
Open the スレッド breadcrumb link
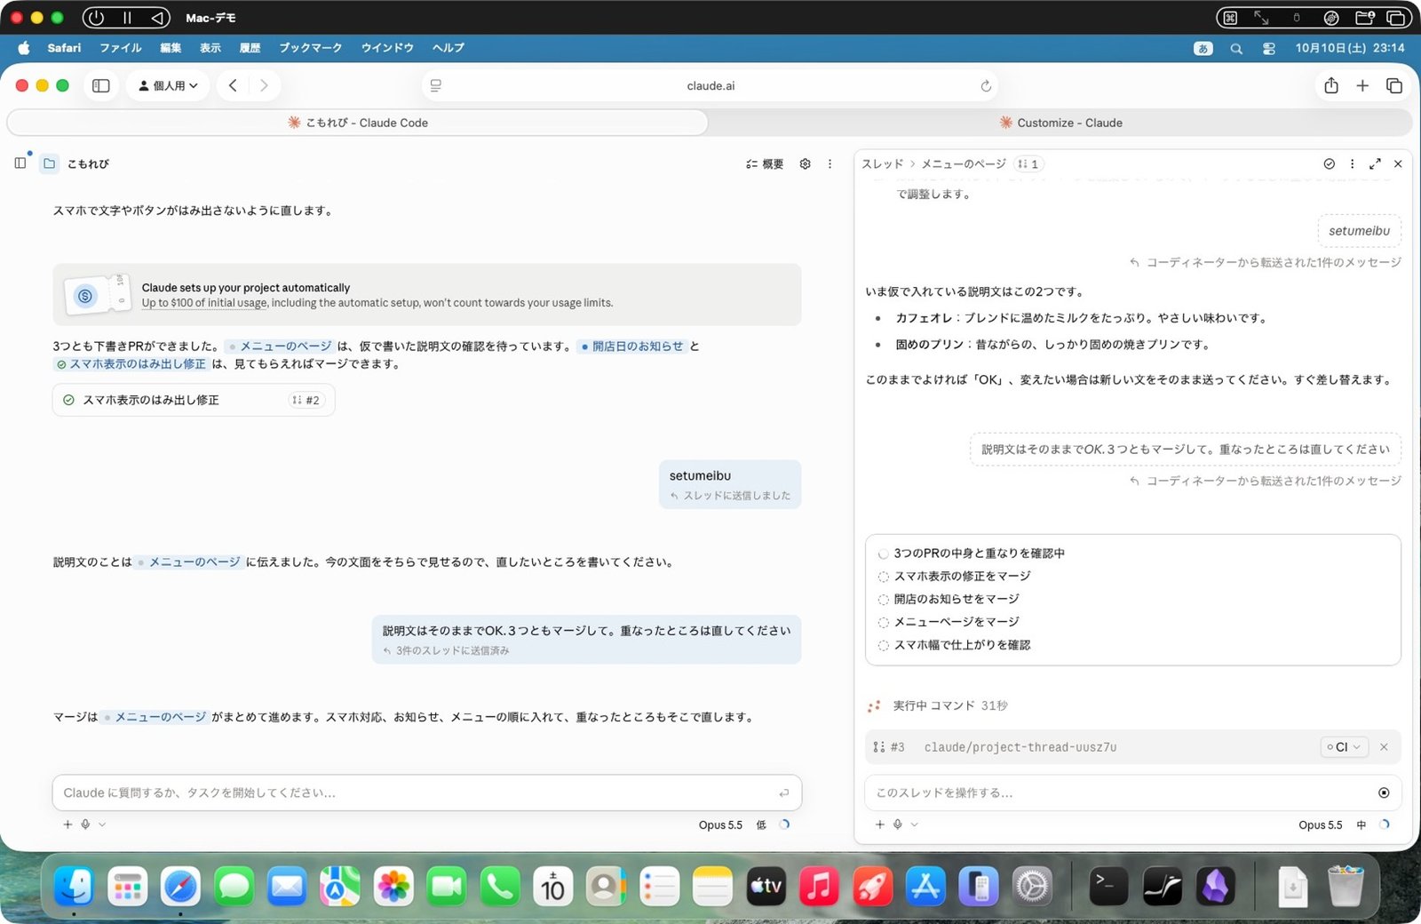pyautogui.click(x=882, y=163)
